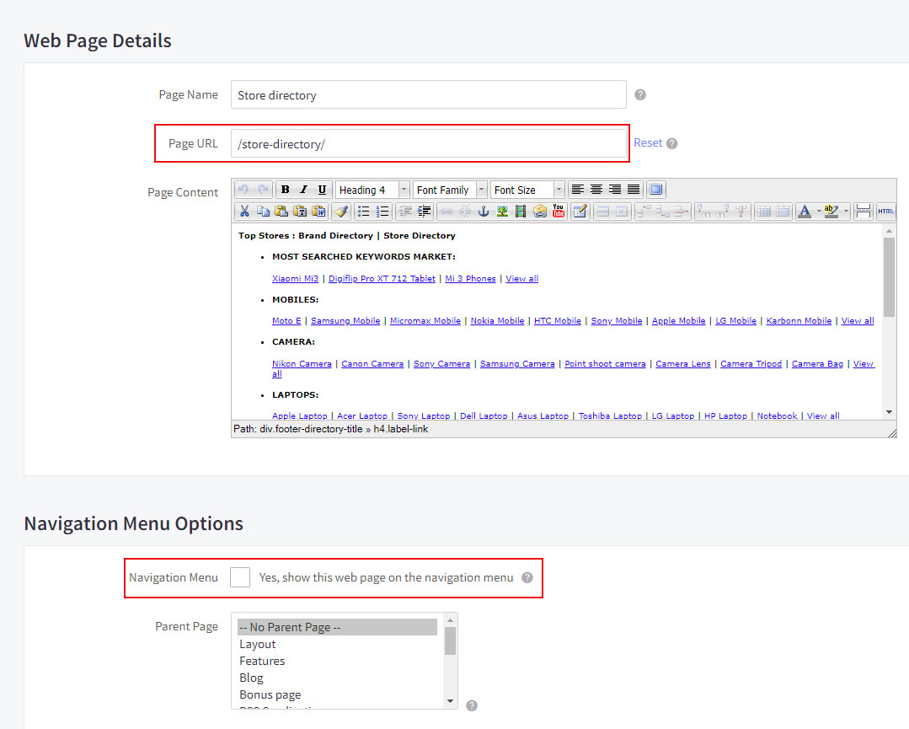This screenshot has width=909, height=729.
Task: Click the underline button
Action: (322, 190)
